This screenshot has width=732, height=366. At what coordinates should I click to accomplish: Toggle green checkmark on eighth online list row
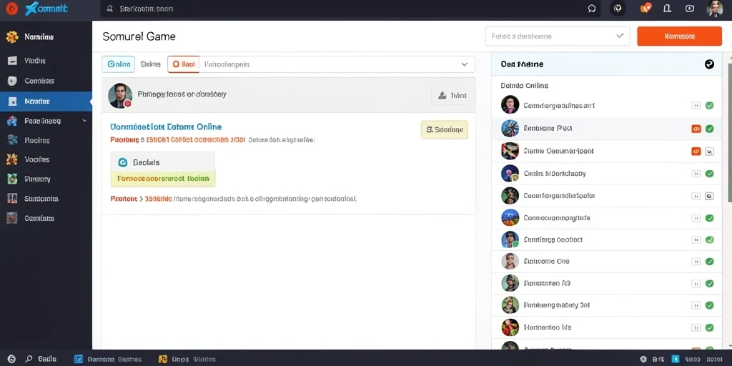click(x=710, y=262)
